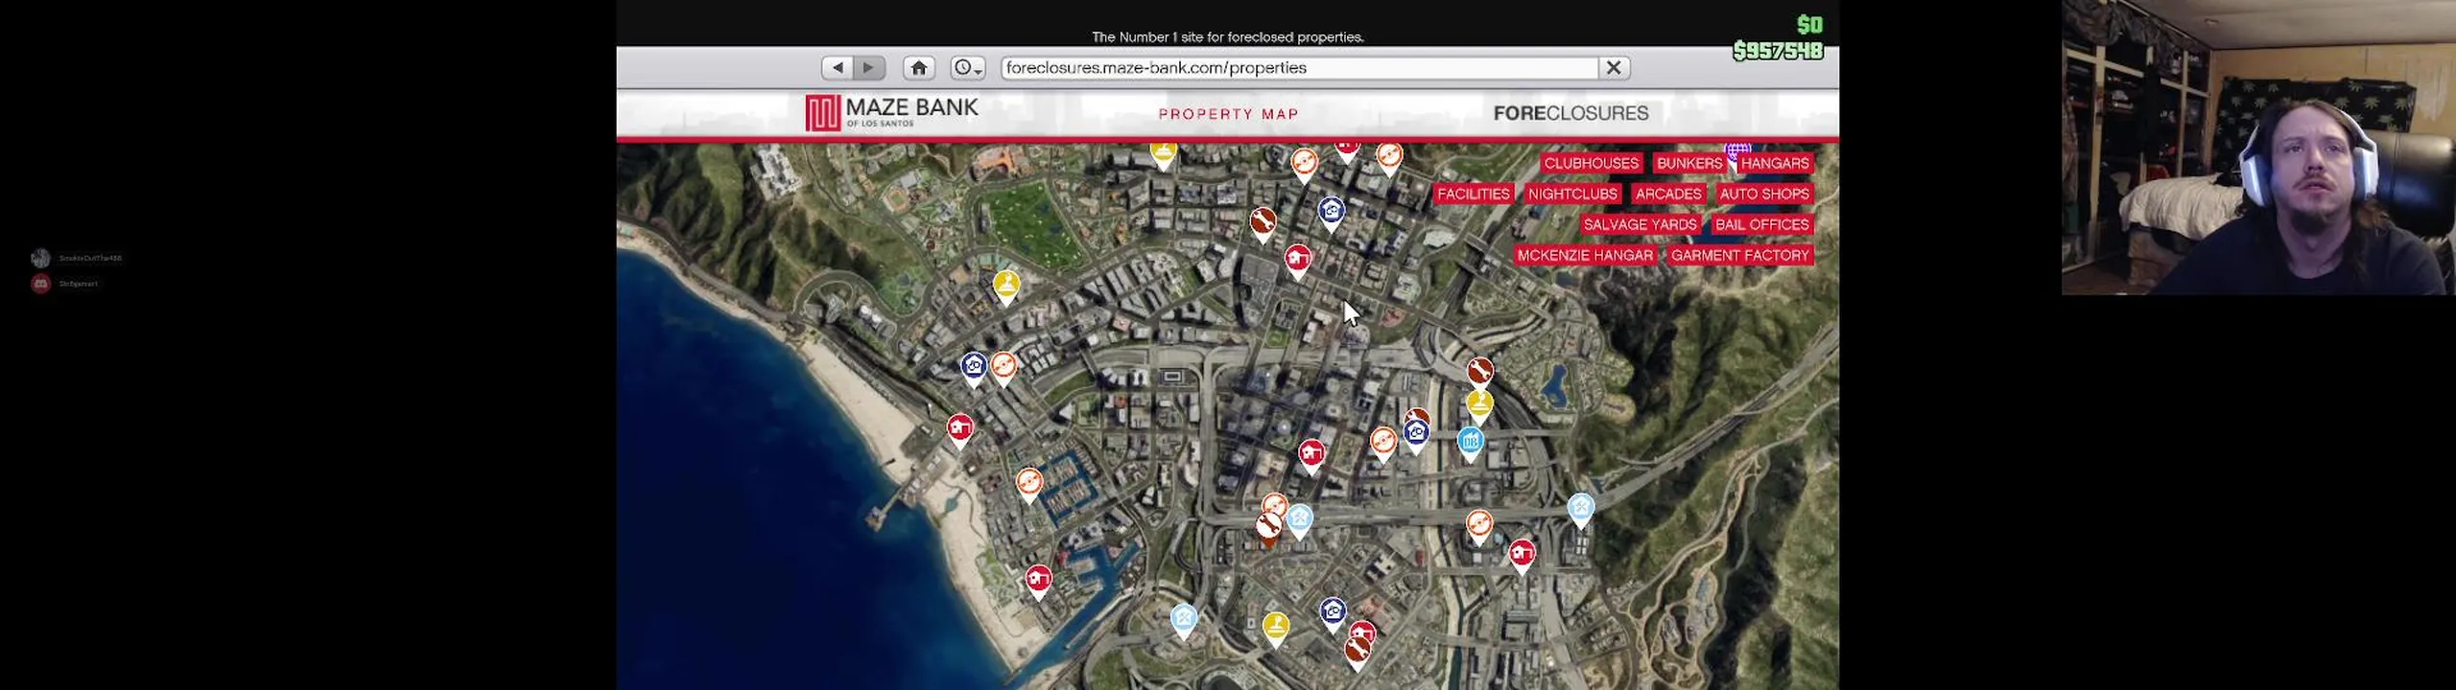Click 'The Number 1 site for foreclosed properties' title
Image resolution: width=2456 pixels, height=690 pixels.
coord(1227,37)
